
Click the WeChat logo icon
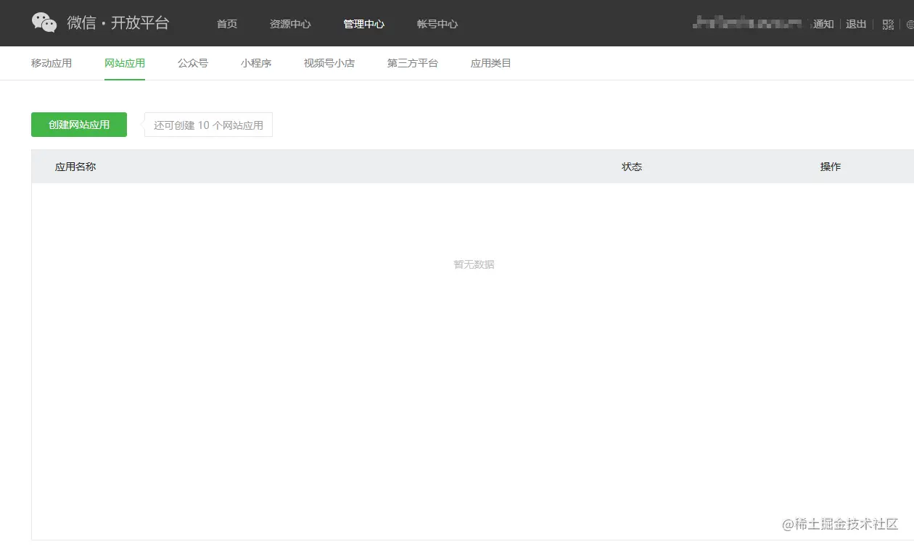coord(44,23)
